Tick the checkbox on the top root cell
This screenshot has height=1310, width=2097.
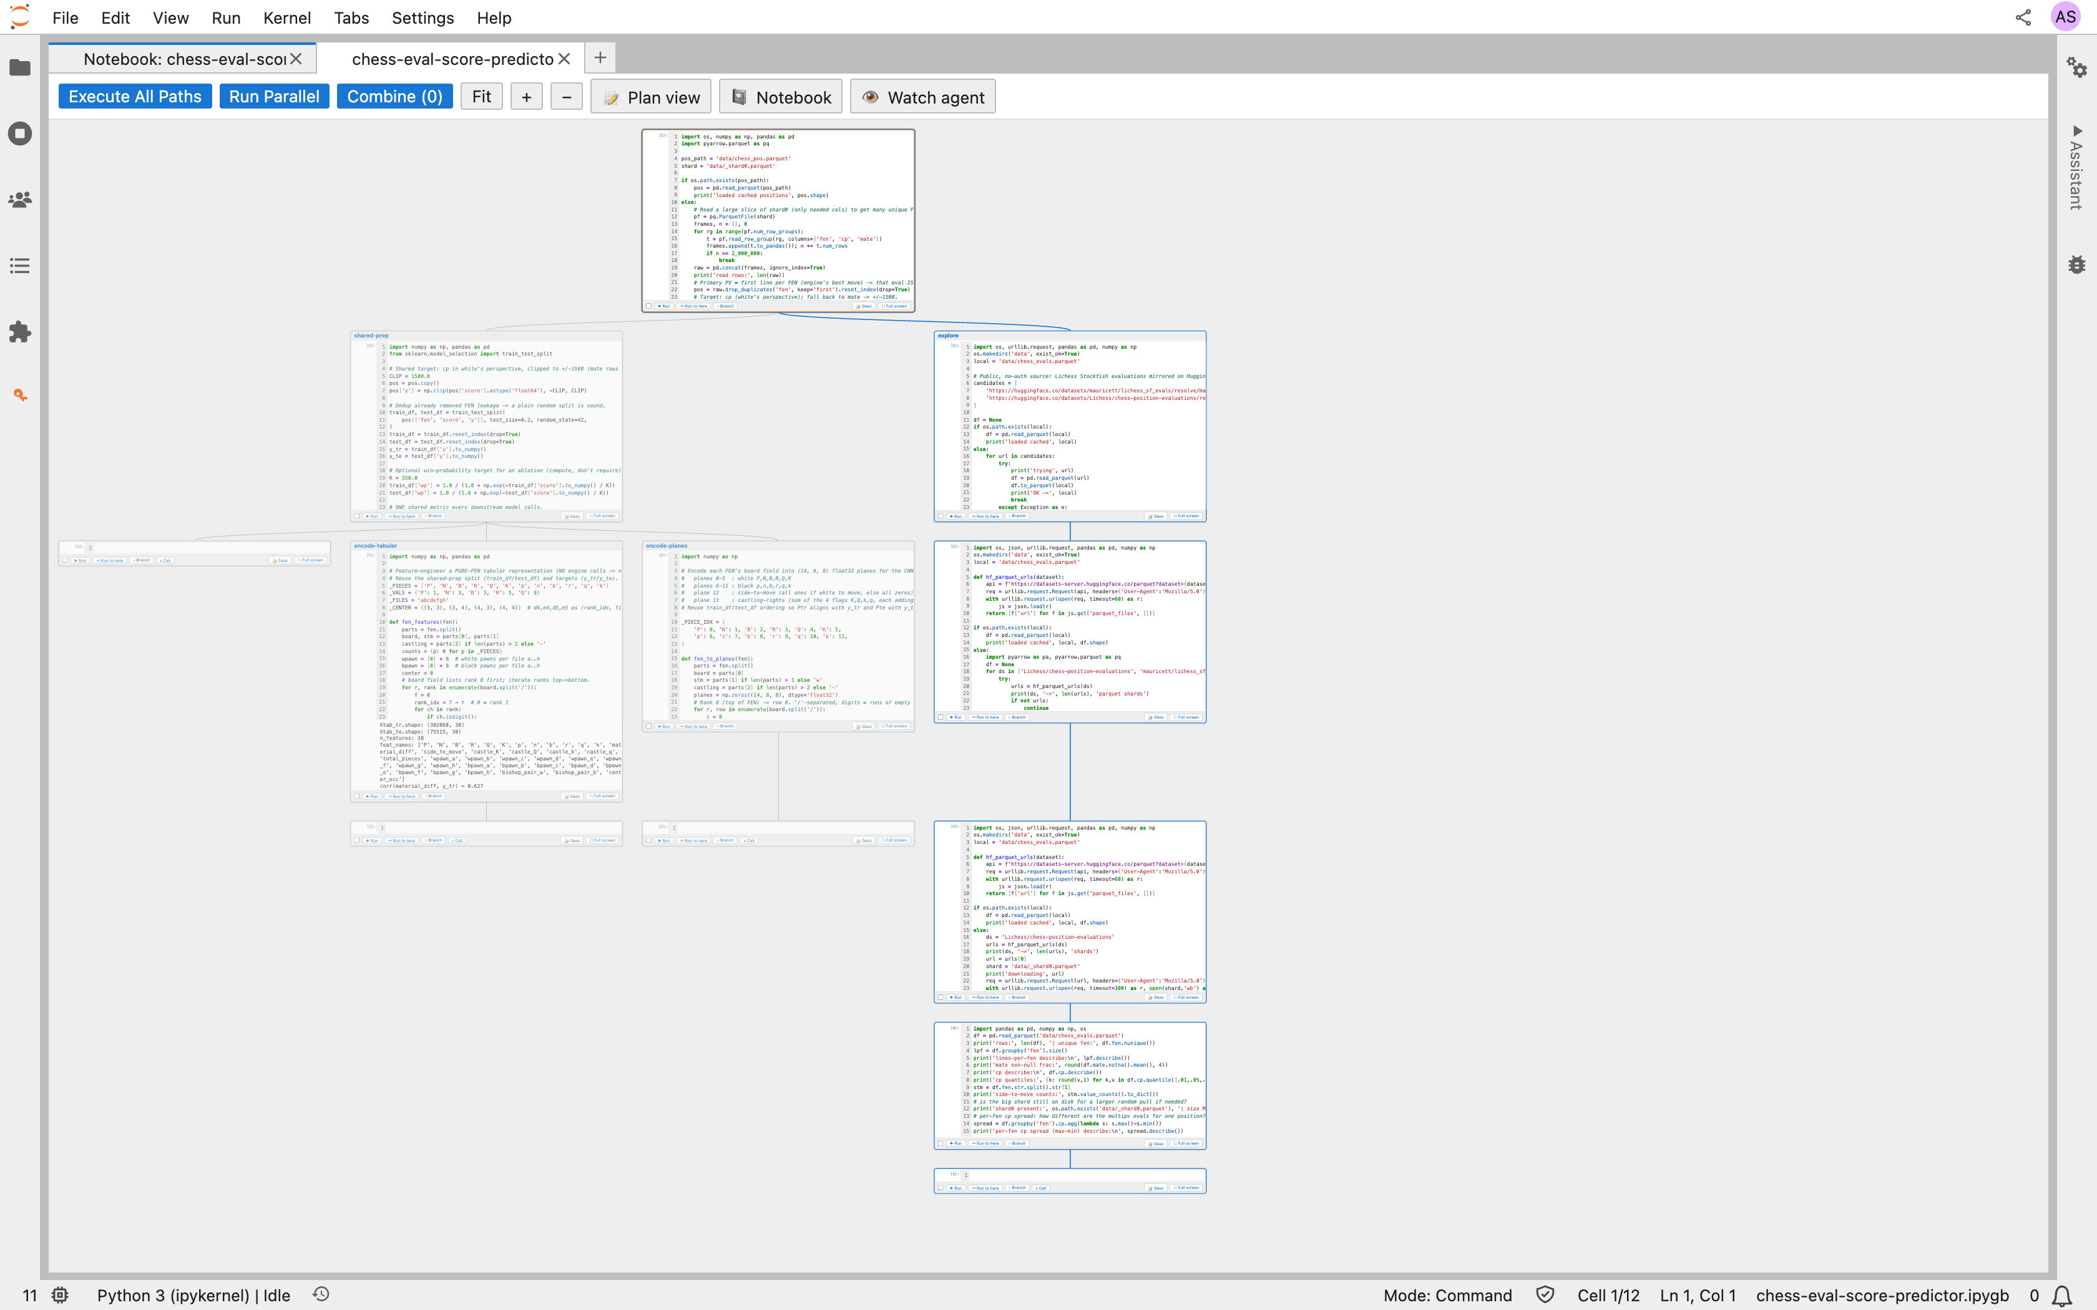click(649, 306)
